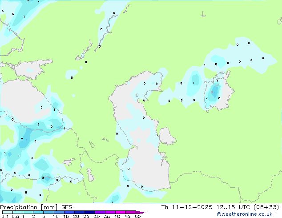This screenshot has height=218, width=282.
Task: Select the 2–5 mm legend color box
Action: coord(38,212)
